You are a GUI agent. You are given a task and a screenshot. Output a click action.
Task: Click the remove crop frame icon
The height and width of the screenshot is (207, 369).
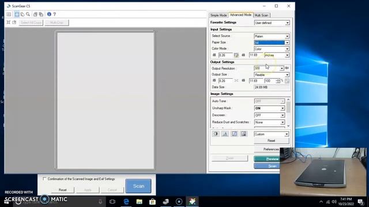[14, 22]
